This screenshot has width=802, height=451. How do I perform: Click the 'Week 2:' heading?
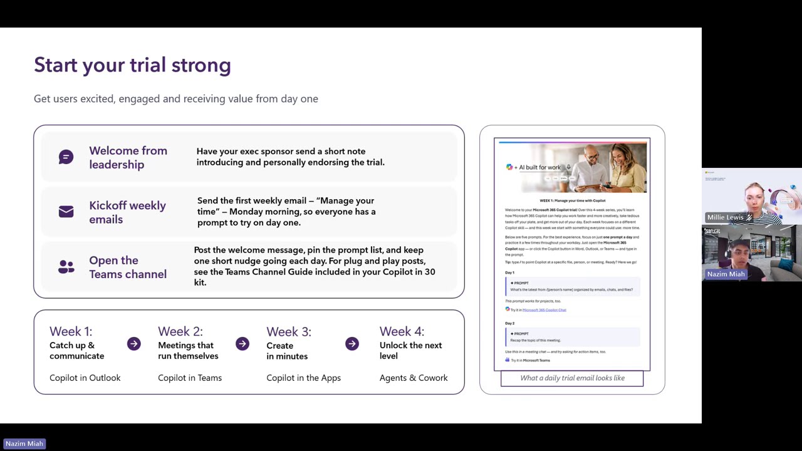point(180,331)
